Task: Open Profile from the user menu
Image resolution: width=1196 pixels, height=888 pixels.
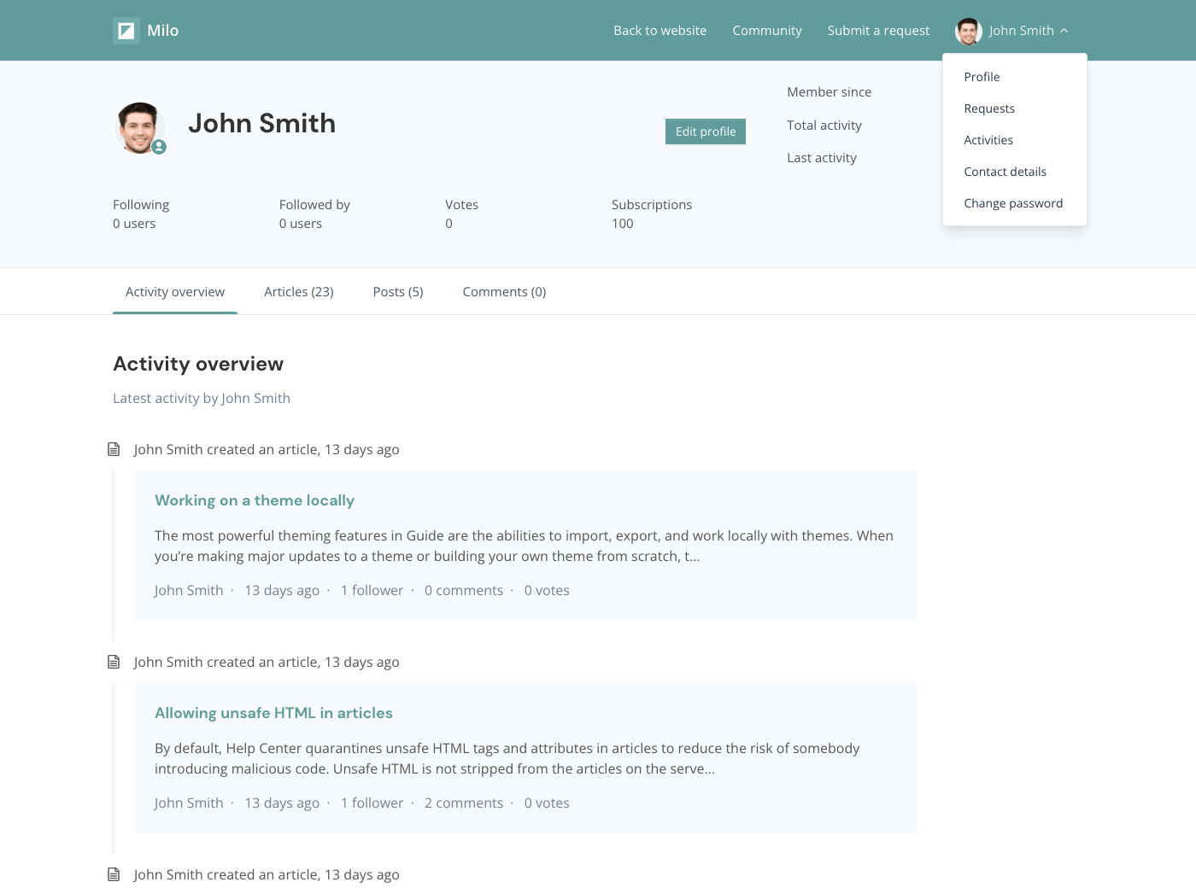Action: pyautogui.click(x=982, y=77)
